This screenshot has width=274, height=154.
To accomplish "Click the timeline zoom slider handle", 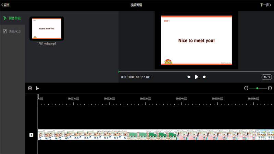I will 257,88.
